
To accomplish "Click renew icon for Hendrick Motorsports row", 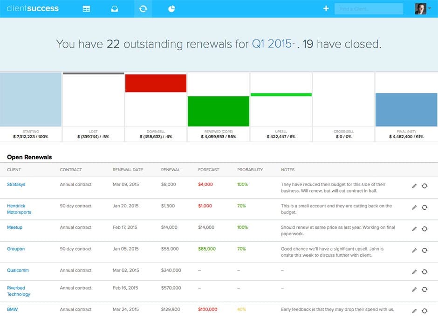I will [424, 207].
